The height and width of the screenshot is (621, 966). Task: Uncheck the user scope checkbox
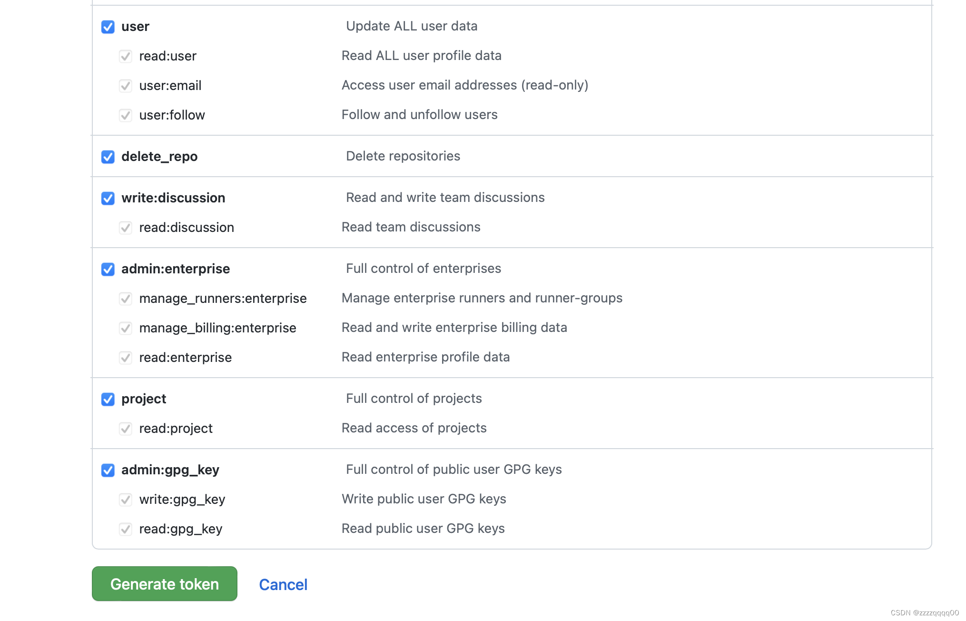pyautogui.click(x=108, y=27)
